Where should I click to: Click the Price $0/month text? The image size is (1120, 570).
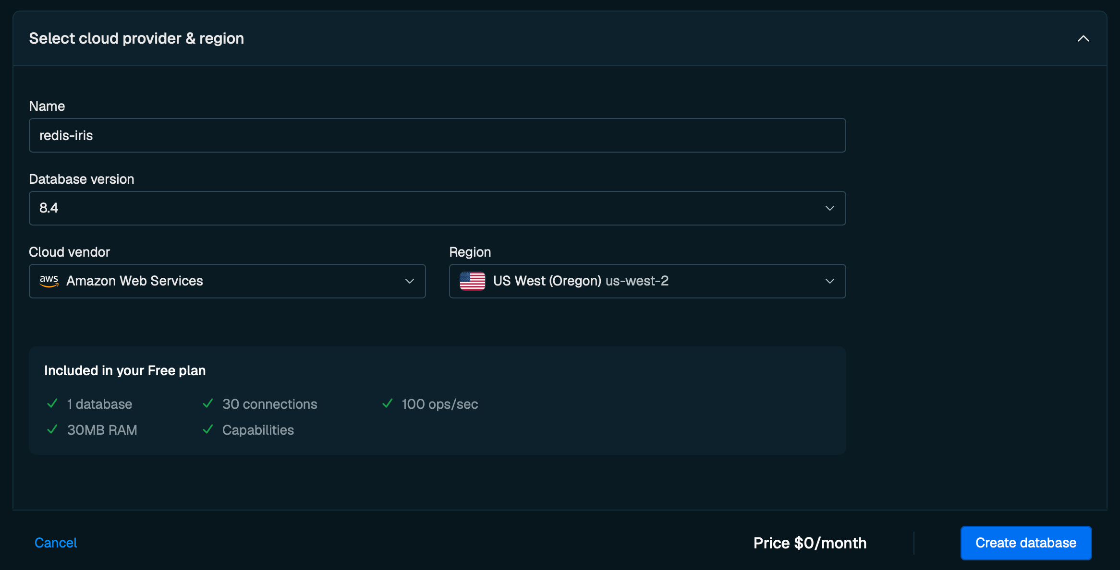tap(810, 543)
